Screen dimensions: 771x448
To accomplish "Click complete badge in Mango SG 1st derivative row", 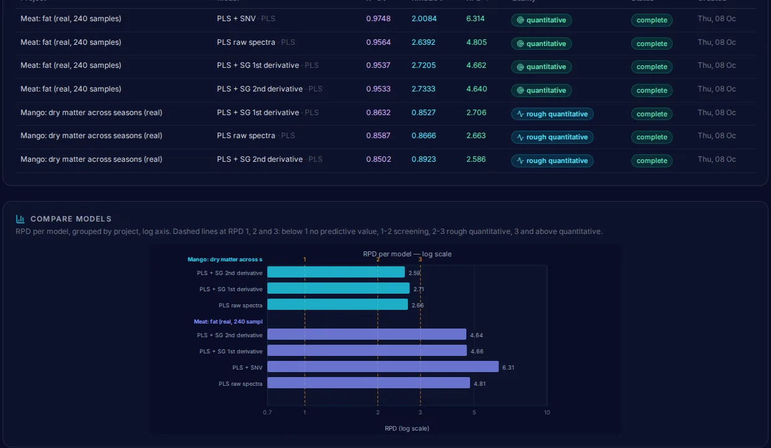I will click(x=652, y=114).
